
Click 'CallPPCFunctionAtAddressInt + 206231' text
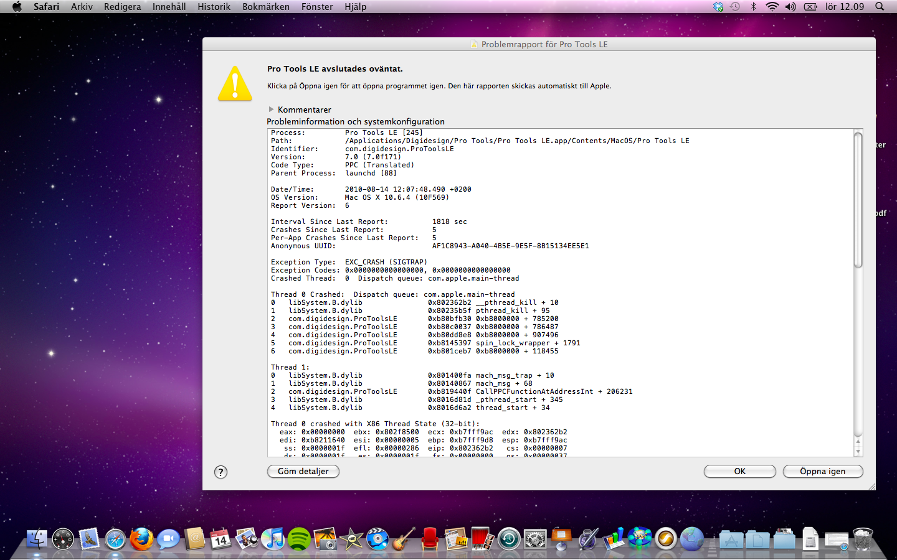click(x=554, y=391)
